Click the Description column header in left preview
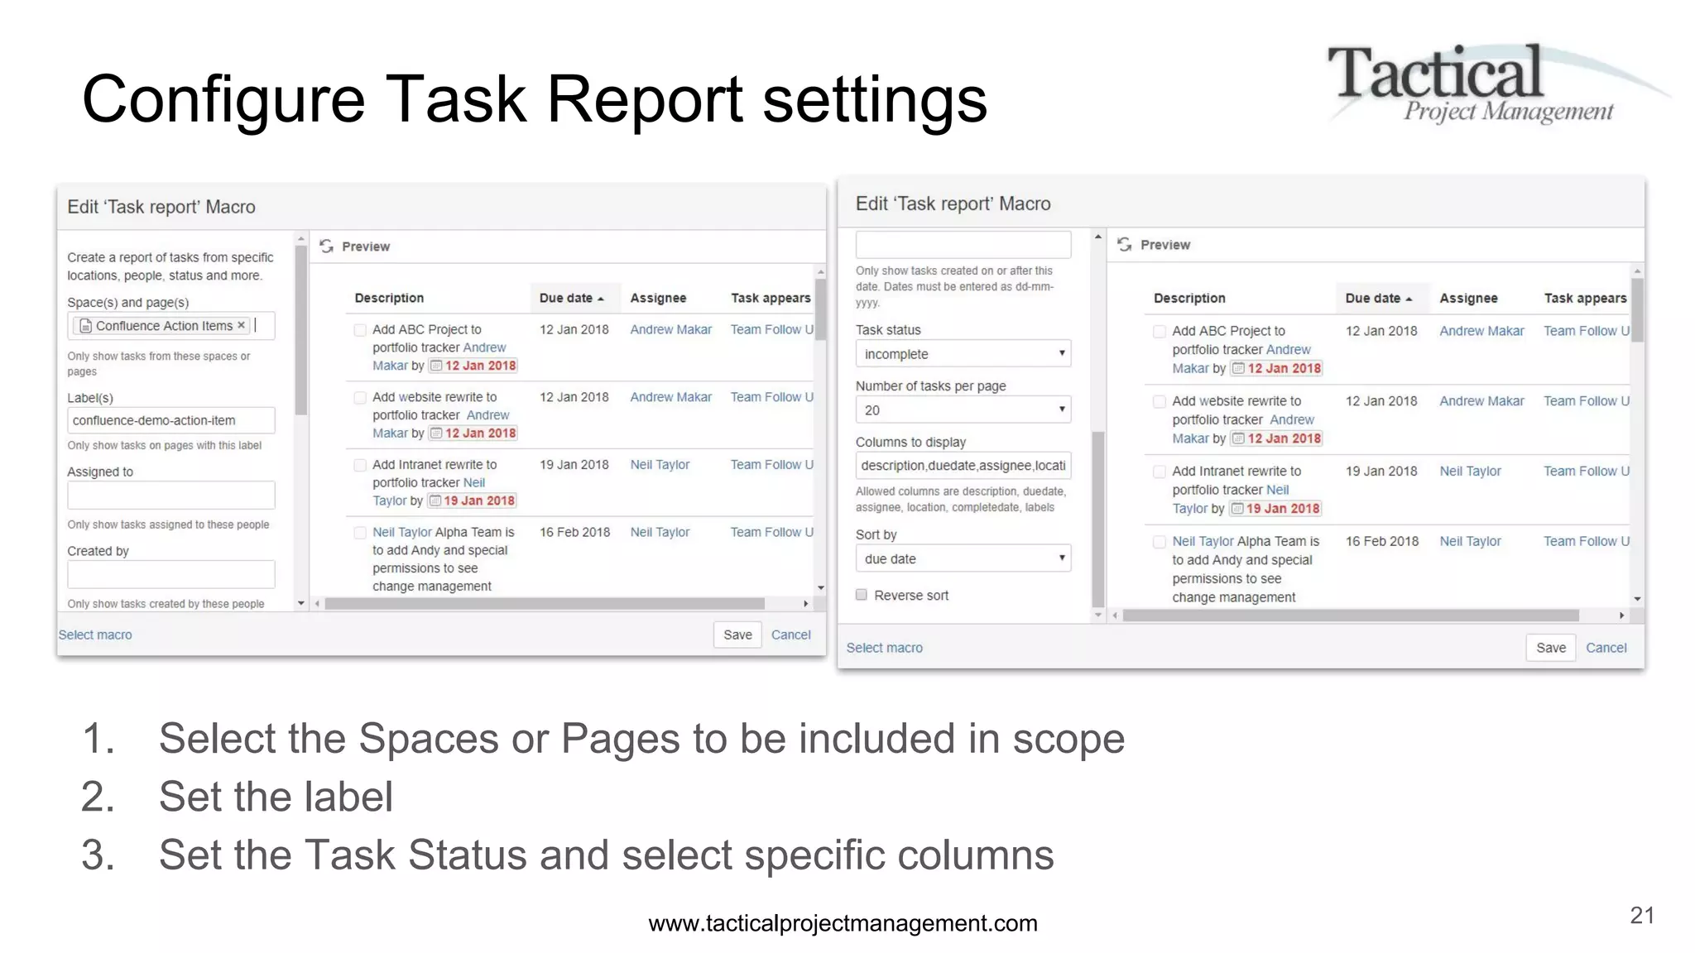 [x=389, y=298]
